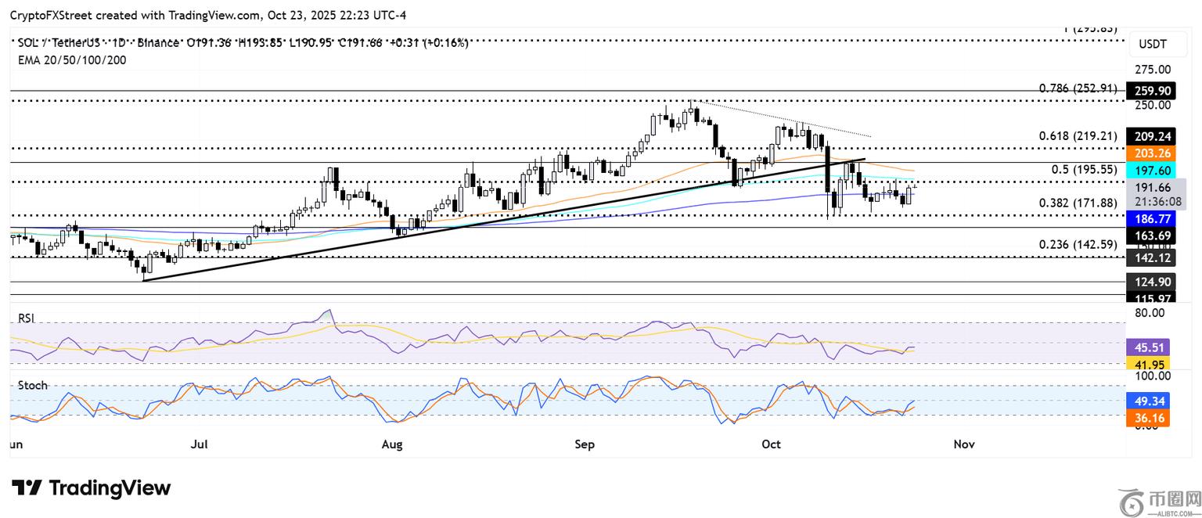
Task: Select the EMA 20/50/100/200 indicator legend
Action: click(72, 59)
